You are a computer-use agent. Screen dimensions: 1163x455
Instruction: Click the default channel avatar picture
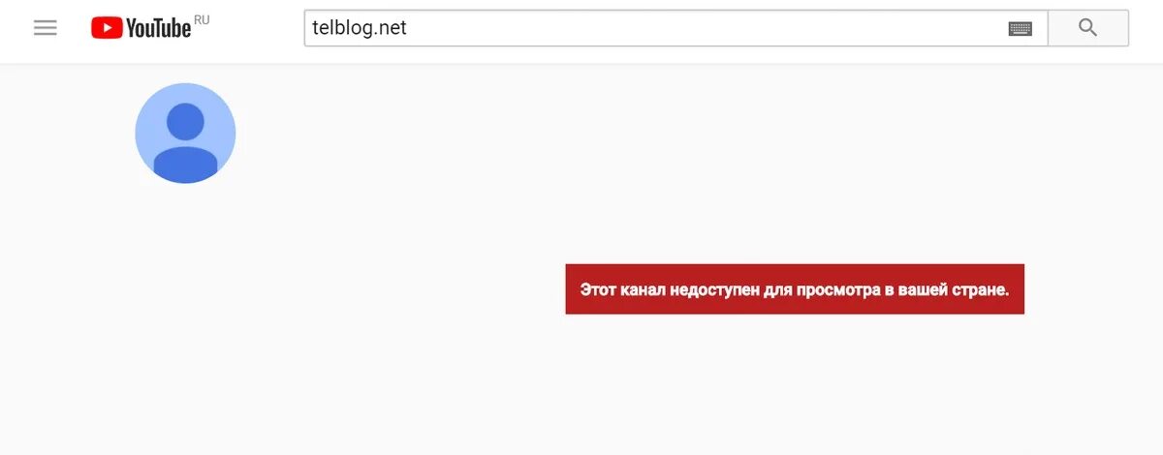[185, 134]
